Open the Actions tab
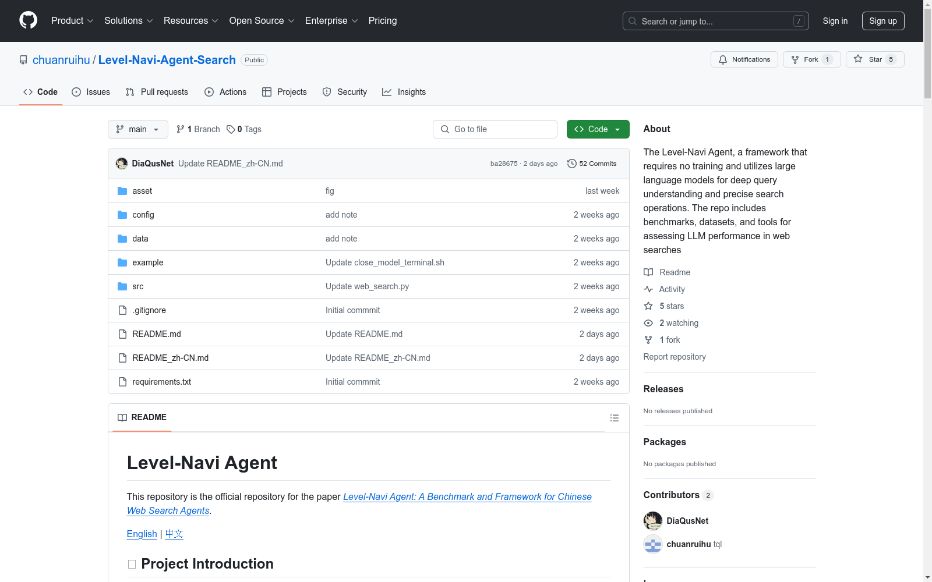Screen dimensions: 932x582 click(225, 92)
